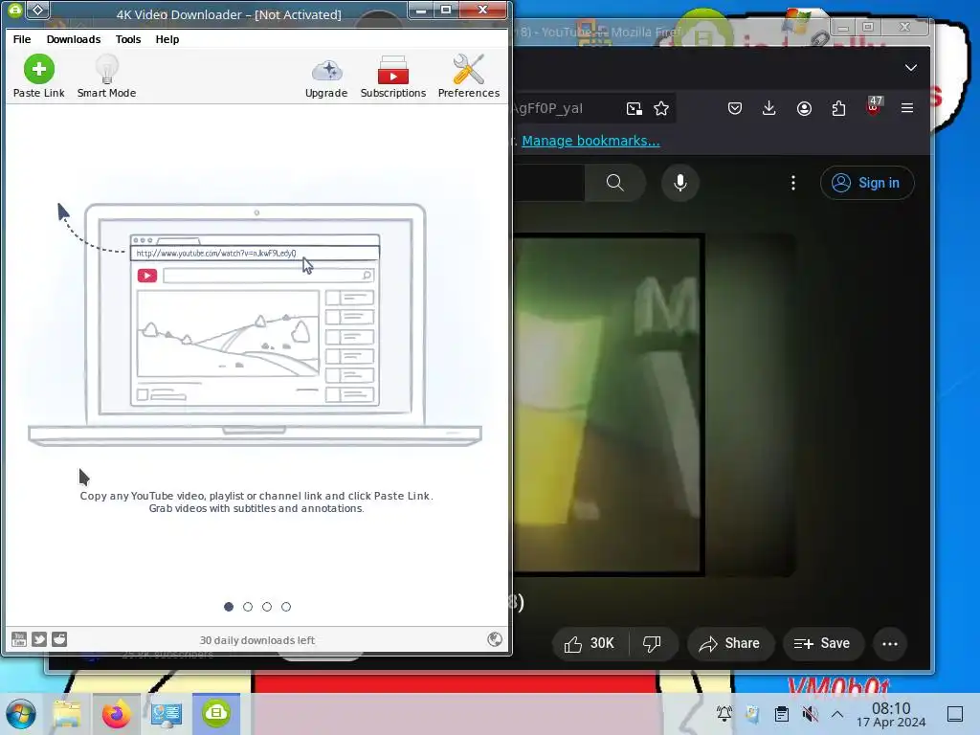Screen dimensions: 980x735
Task: Bookmark this page with star icon
Action: (x=661, y=109)
